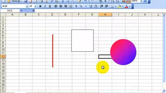
Task: Select row 12 header
Action: [3, 57]
